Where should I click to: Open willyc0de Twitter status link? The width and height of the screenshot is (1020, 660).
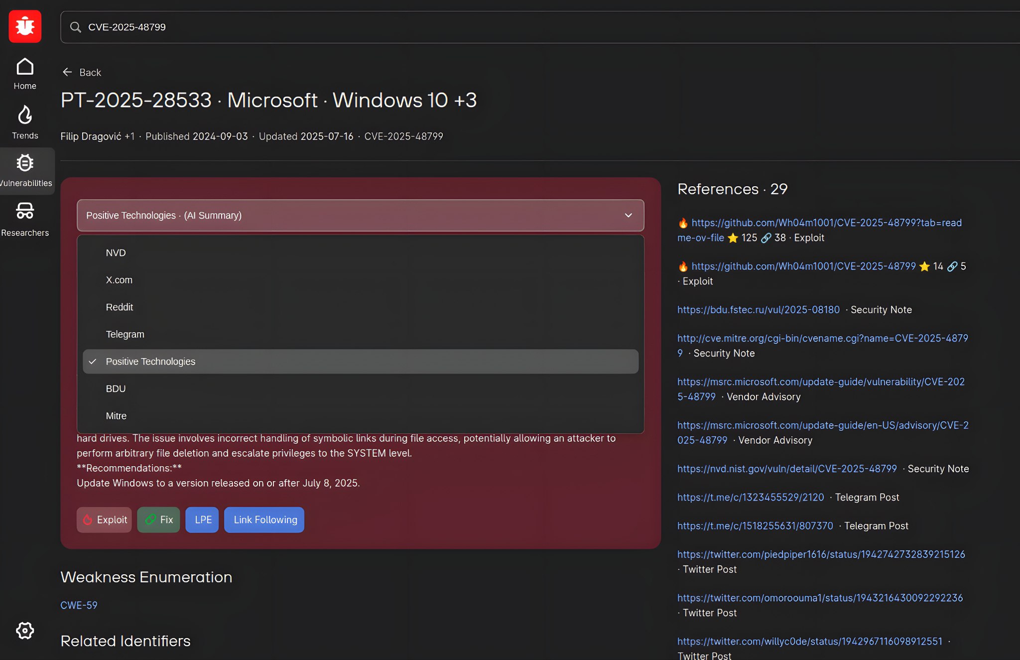click(x=810, y=642)
